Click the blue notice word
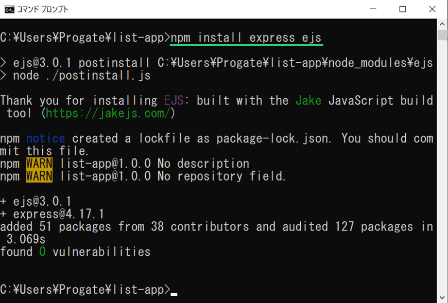This screenshot has height=303, width=448. [46, 139]
